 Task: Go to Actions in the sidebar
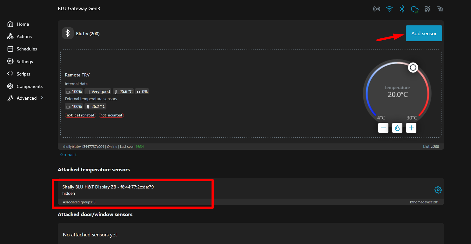tap(19, 36)
